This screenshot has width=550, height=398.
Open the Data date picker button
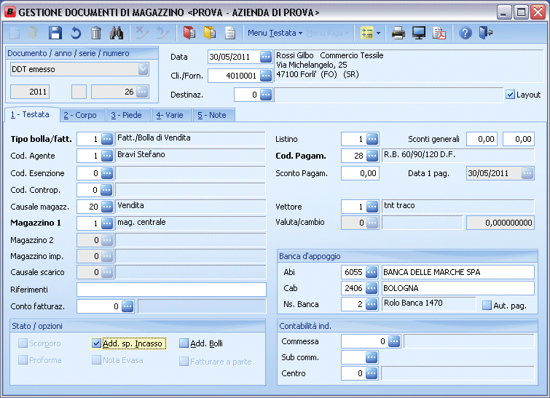coord(266,57)
